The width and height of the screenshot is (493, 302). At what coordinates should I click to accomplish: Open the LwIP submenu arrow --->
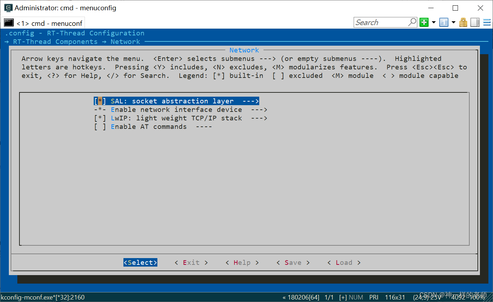coord(259,118)
